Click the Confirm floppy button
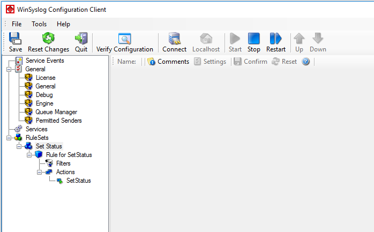 (x=250, y=62)
